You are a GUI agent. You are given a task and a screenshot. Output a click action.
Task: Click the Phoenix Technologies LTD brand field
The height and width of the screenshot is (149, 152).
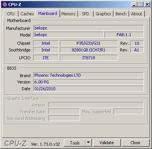tap(89, 75)
